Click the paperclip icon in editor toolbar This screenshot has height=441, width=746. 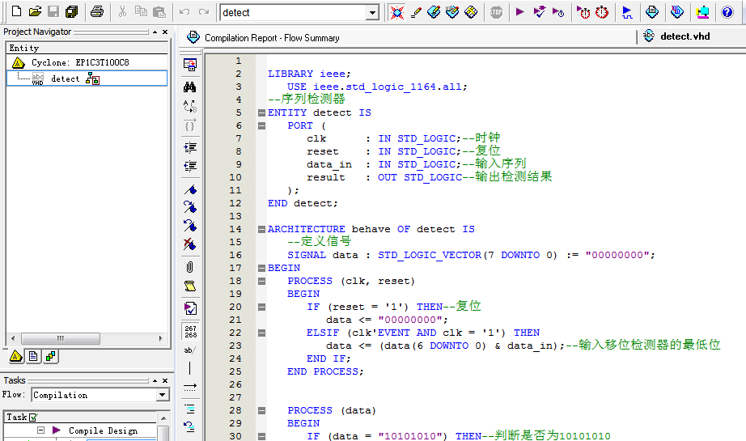coord(190,266)
